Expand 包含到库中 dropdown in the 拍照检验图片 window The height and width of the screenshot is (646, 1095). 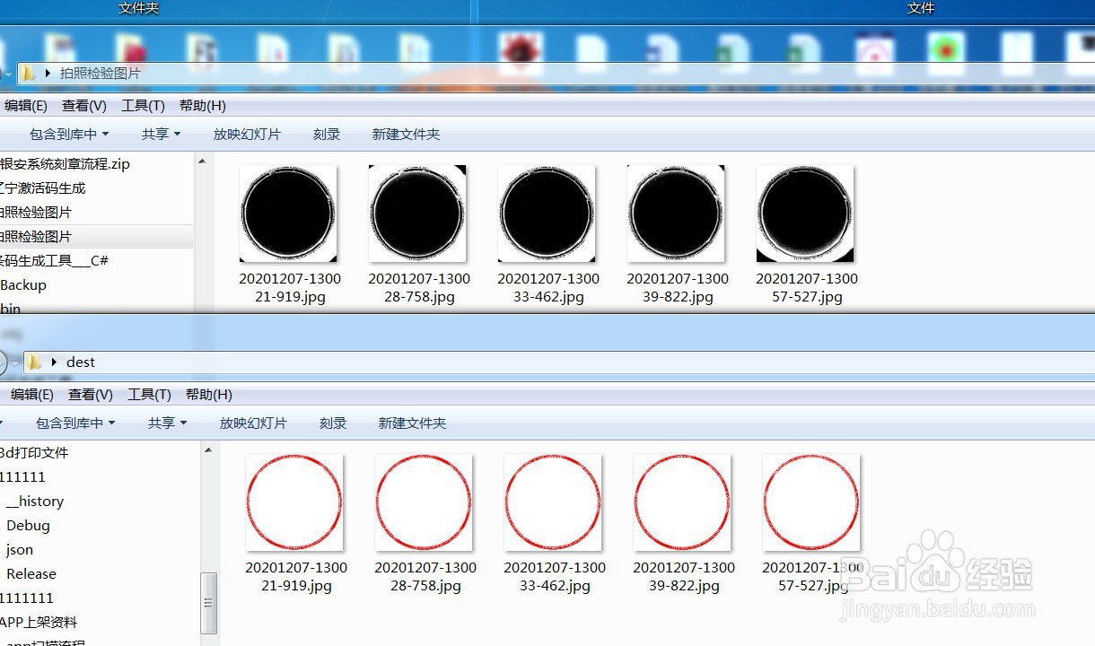(x=69, y=135)
